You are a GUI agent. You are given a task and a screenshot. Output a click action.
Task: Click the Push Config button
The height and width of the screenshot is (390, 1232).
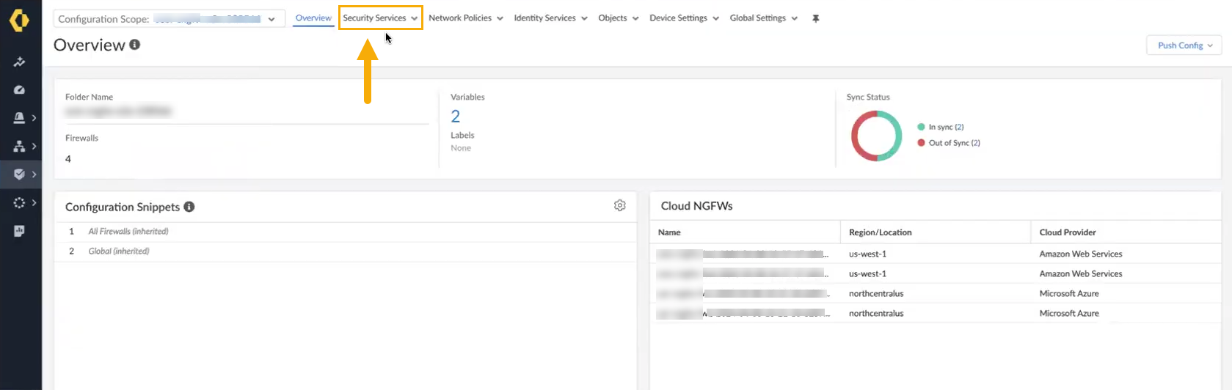[1184, 45]
